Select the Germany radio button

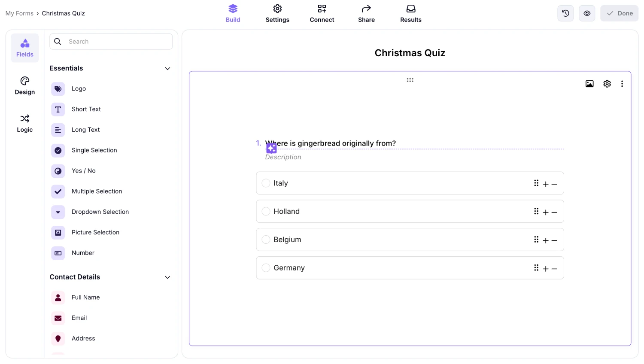[x=266, y=267]
